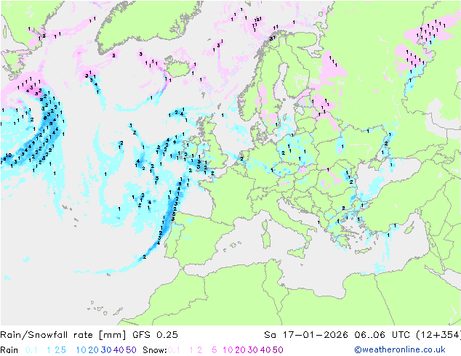Click the 'Snow:' legend label

(x=155, y=350)
